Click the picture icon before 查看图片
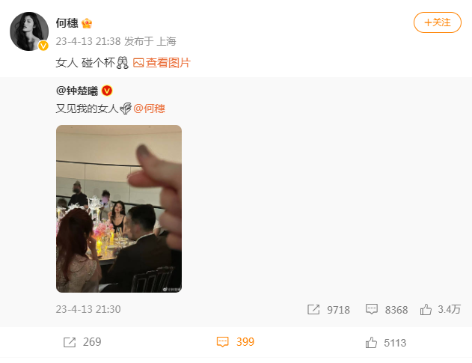Viewport: 472px width, 363px height. [138, 63]
